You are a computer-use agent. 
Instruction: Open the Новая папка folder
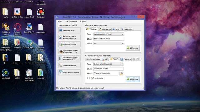click(41, 59)
